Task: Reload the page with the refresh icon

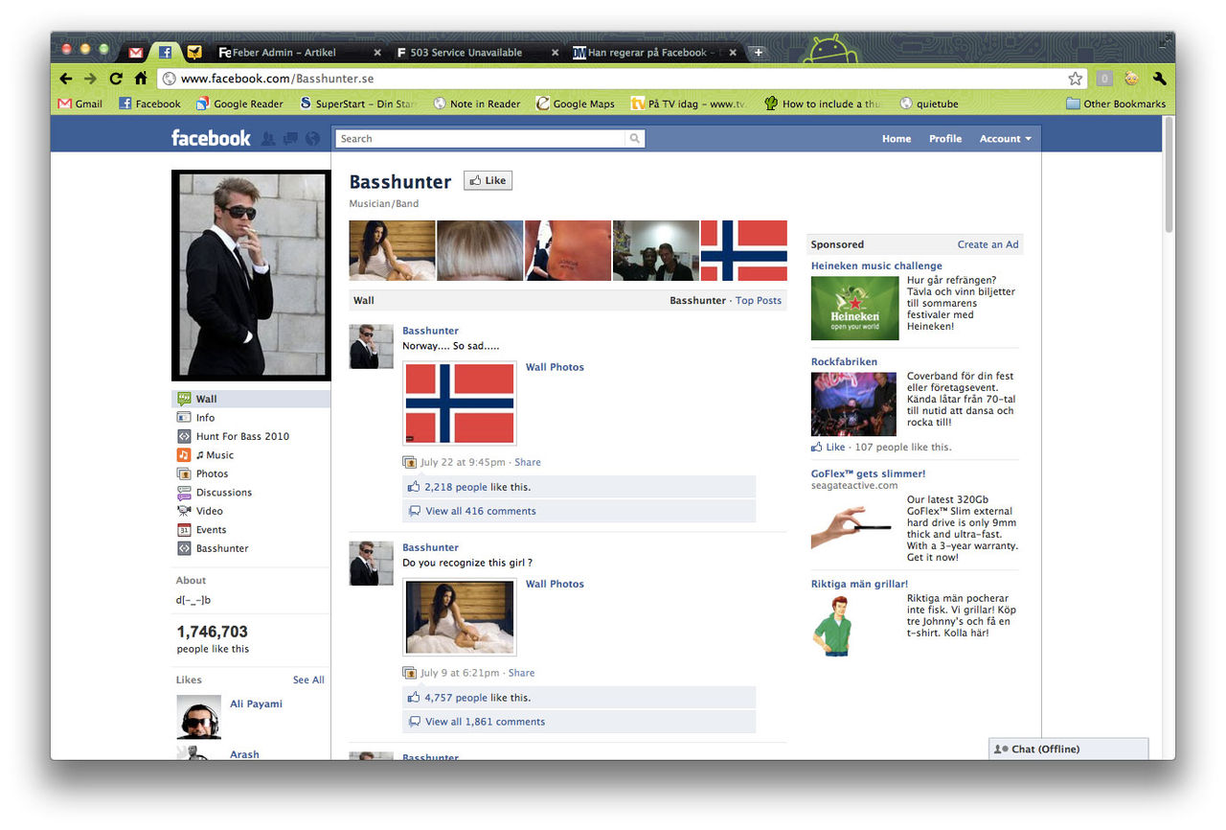Action: (115, 79)
